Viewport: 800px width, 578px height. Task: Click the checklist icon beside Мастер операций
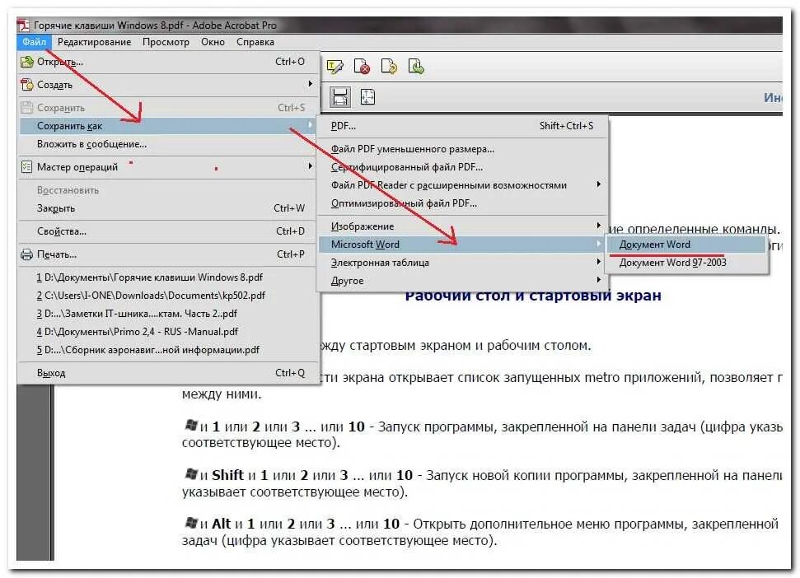[x=26, y=166]
